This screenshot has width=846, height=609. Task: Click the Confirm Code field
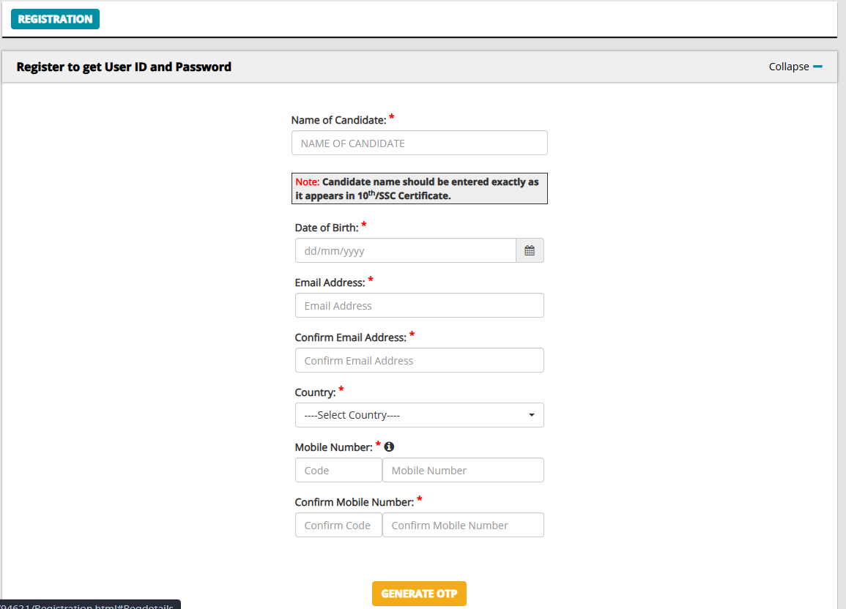pyautogui.click(x=338, y=525)
